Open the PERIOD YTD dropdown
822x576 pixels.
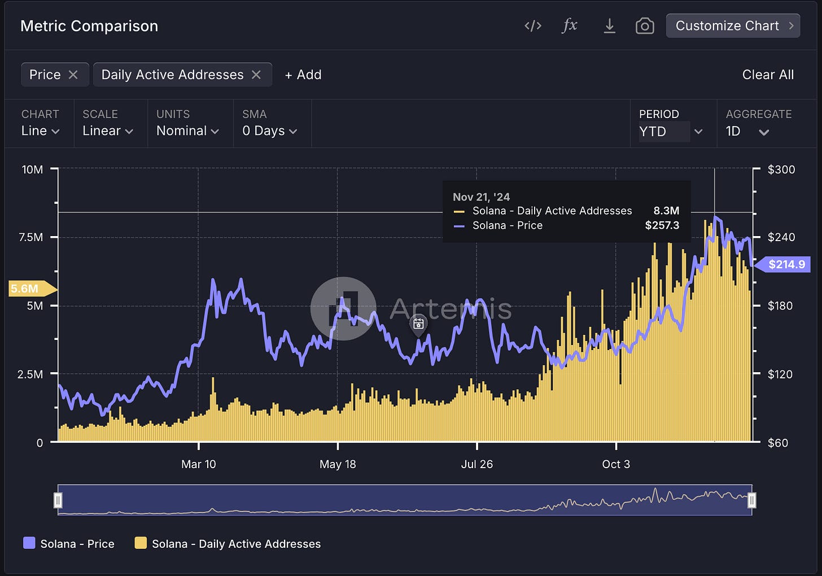click(x=671, y=132)
